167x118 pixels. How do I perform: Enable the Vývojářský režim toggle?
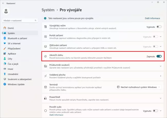click(x=159, y=27)
